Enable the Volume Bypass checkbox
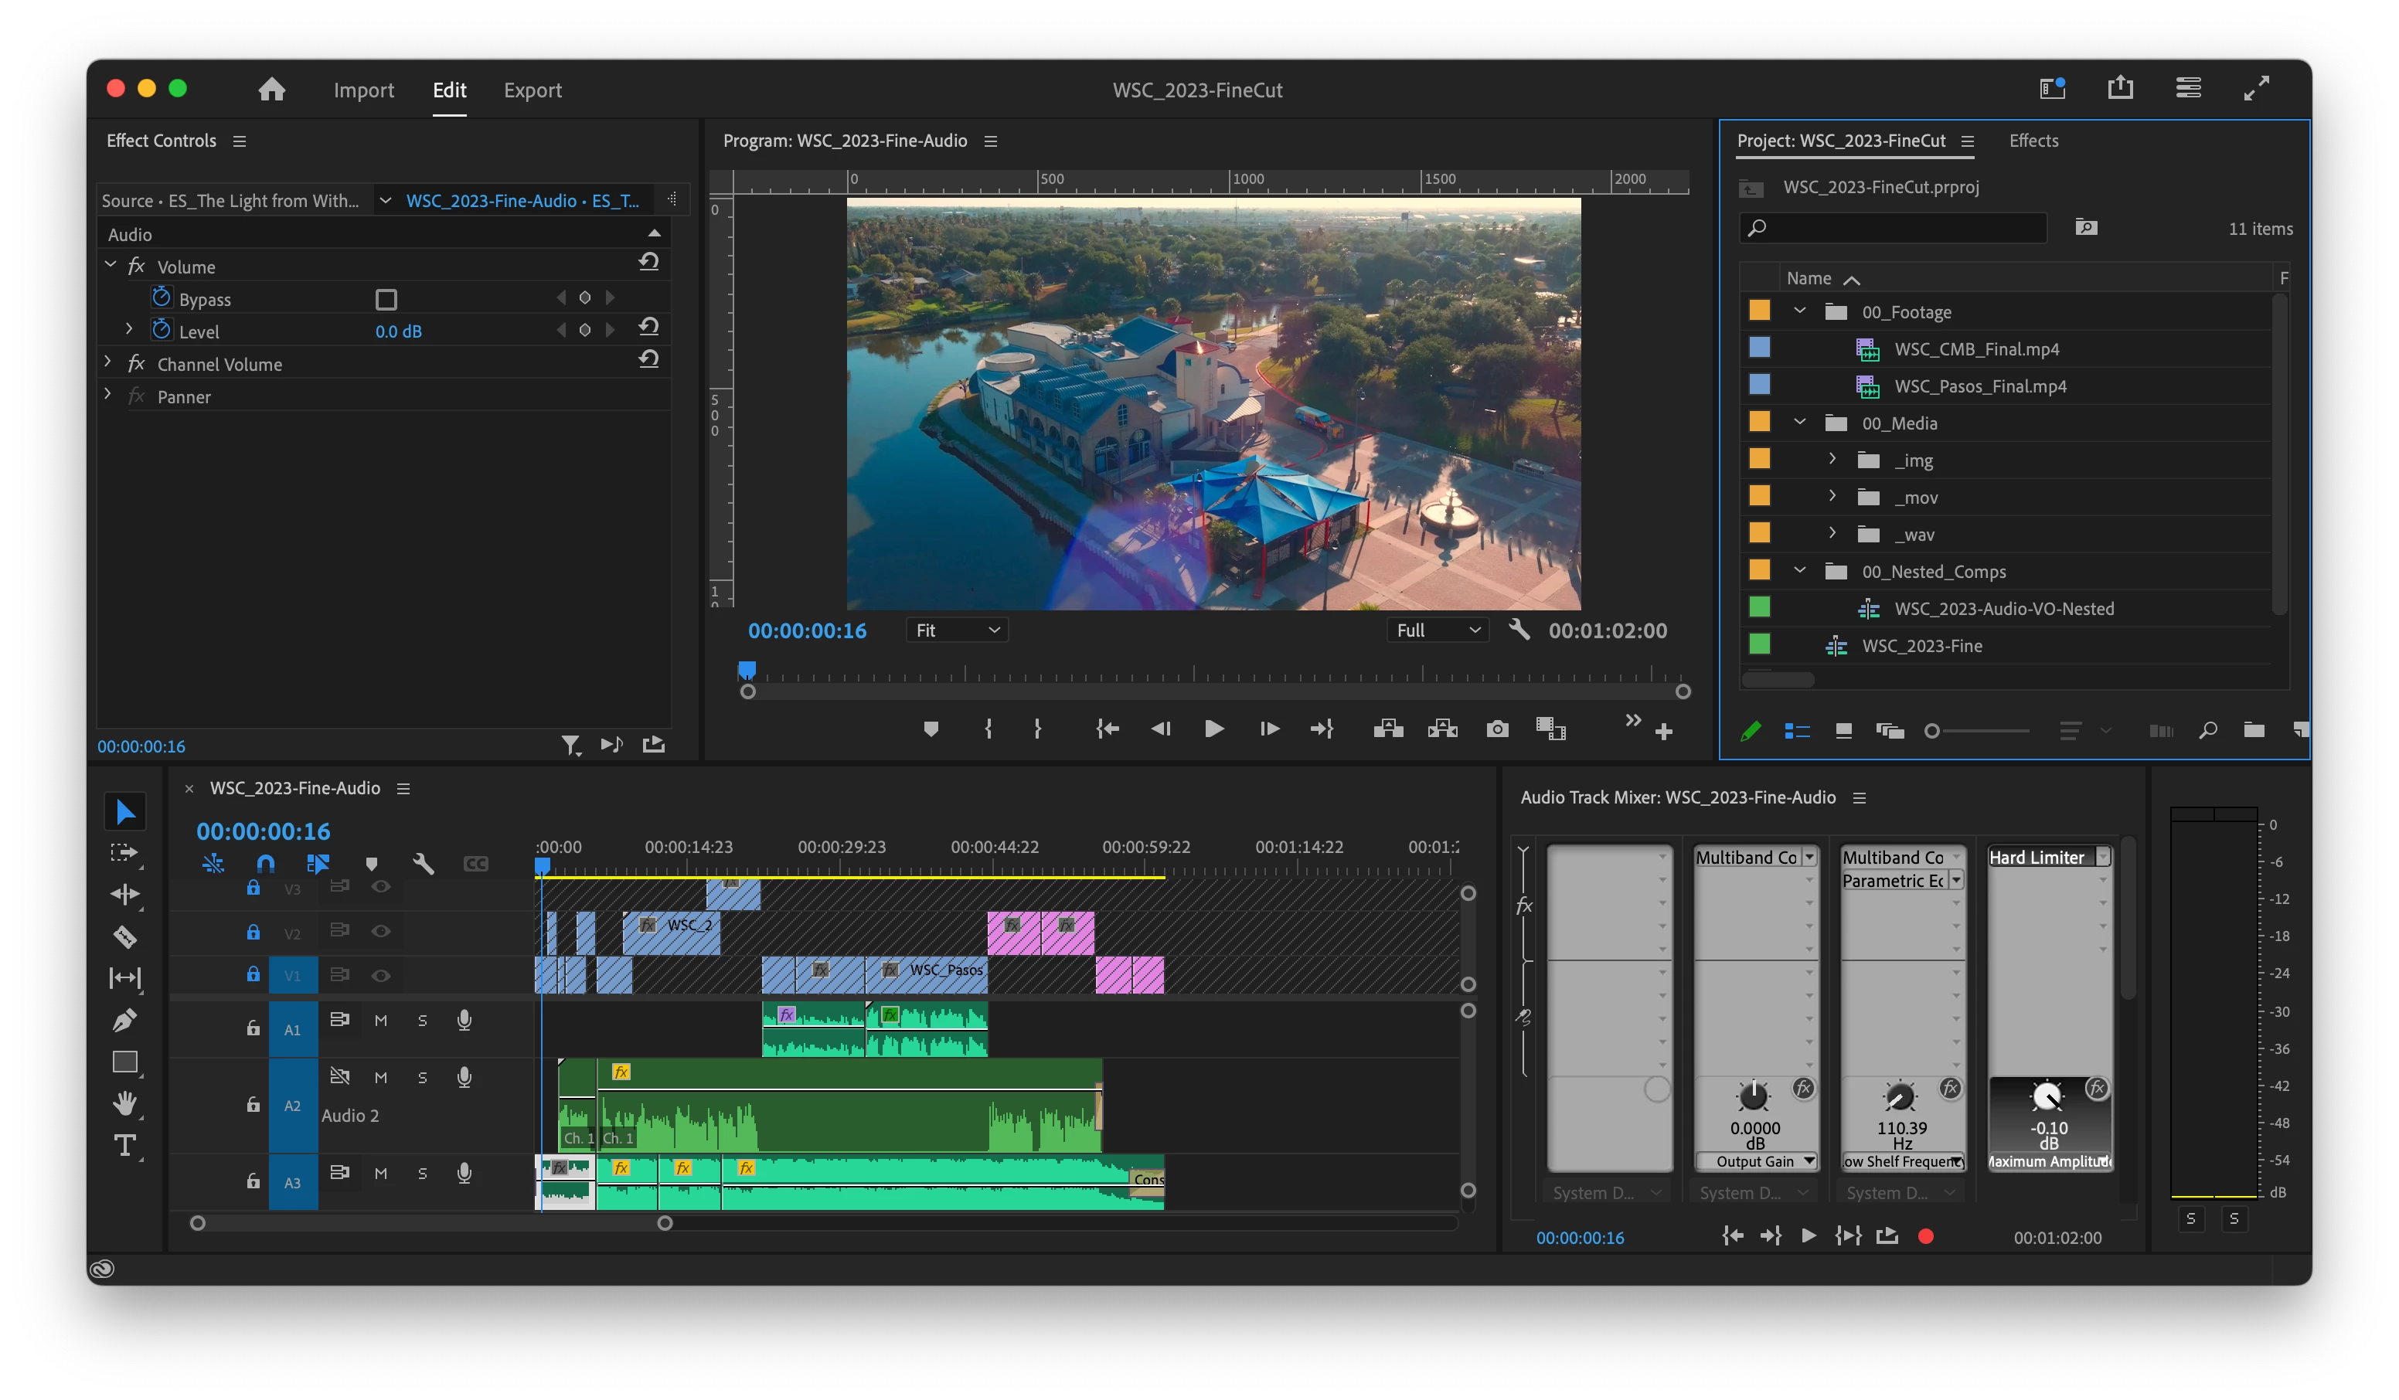Screen dimensions: 2399x1400 click(386, 300)
